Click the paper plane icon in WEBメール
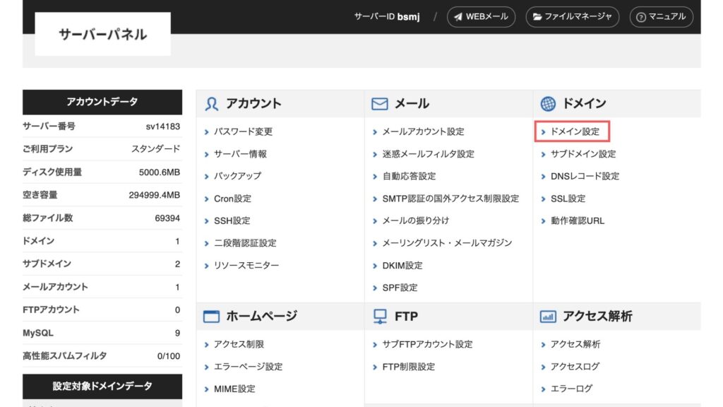 pyautogui.click(x=458, y=17)
